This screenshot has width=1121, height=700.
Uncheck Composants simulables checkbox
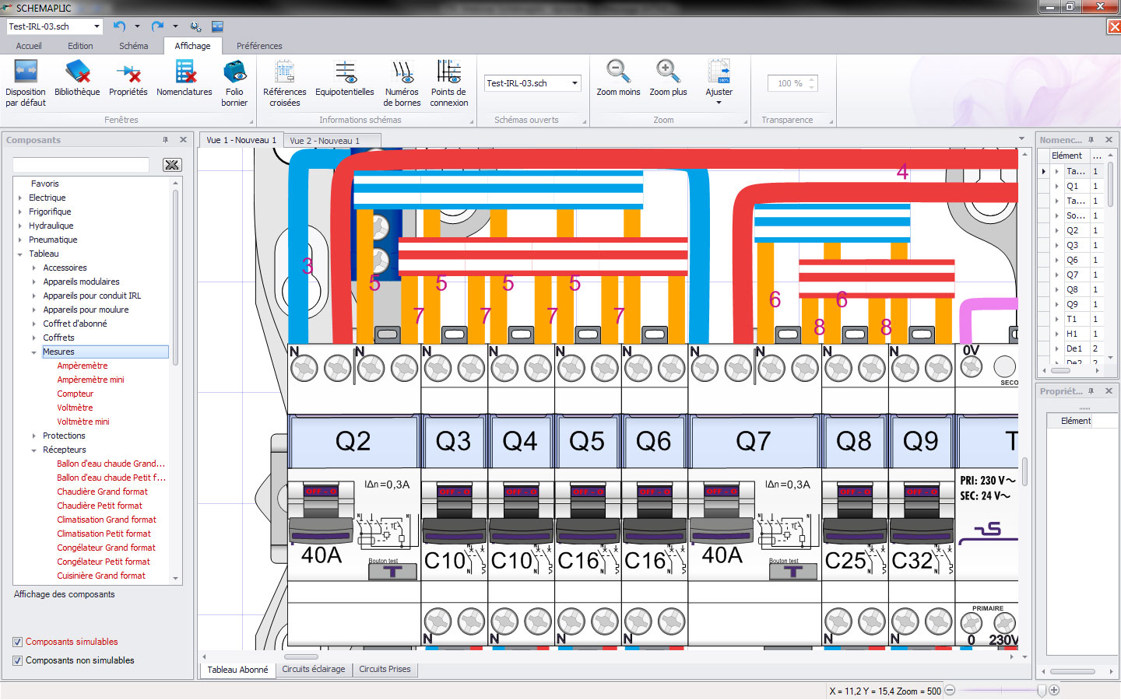(x=18, y=642)
